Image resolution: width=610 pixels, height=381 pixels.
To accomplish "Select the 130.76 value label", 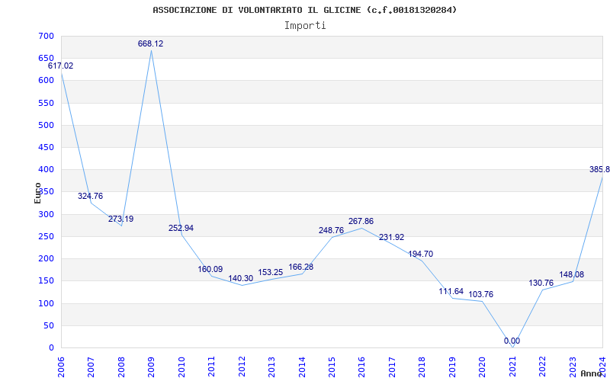I will [541, 283].
